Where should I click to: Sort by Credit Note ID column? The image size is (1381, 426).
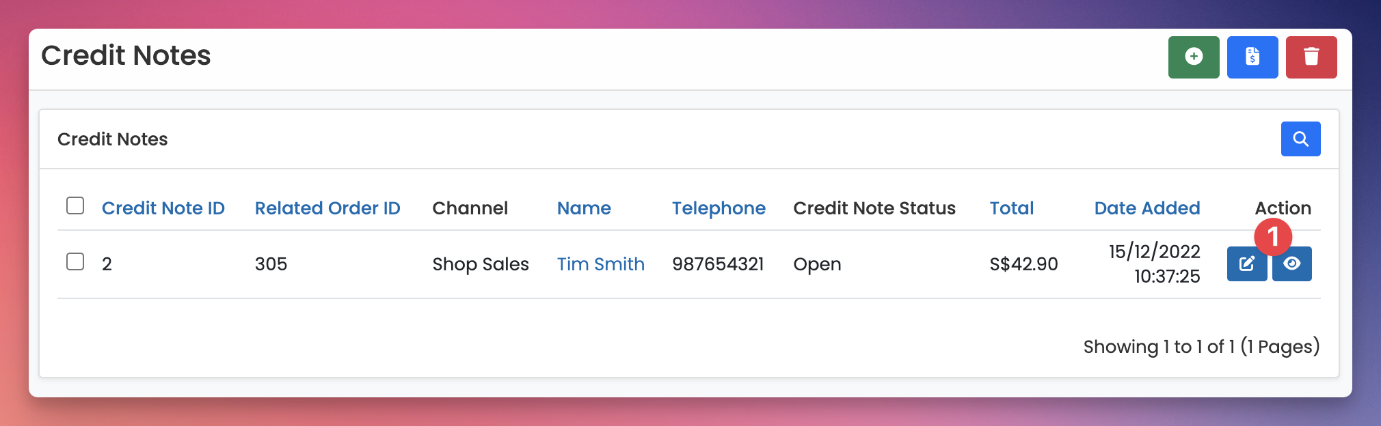(163, 208)
